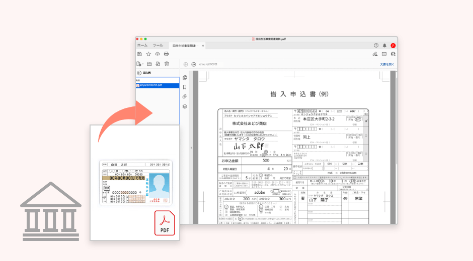Click the お申込金額 value 500
473x261 pixels.
point(266,161)
